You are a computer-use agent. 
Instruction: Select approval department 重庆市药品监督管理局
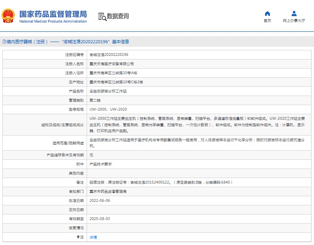(x=108, y=191)
